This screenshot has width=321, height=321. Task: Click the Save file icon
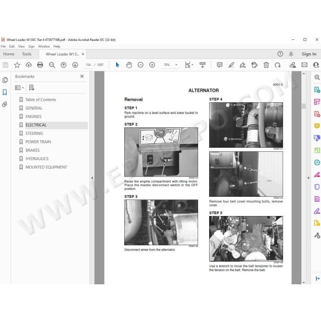coord(6,65)
